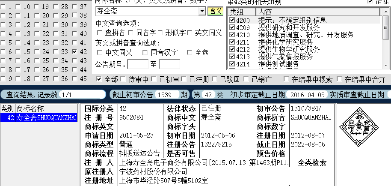Click registration number 9502084

pos(131,117)
